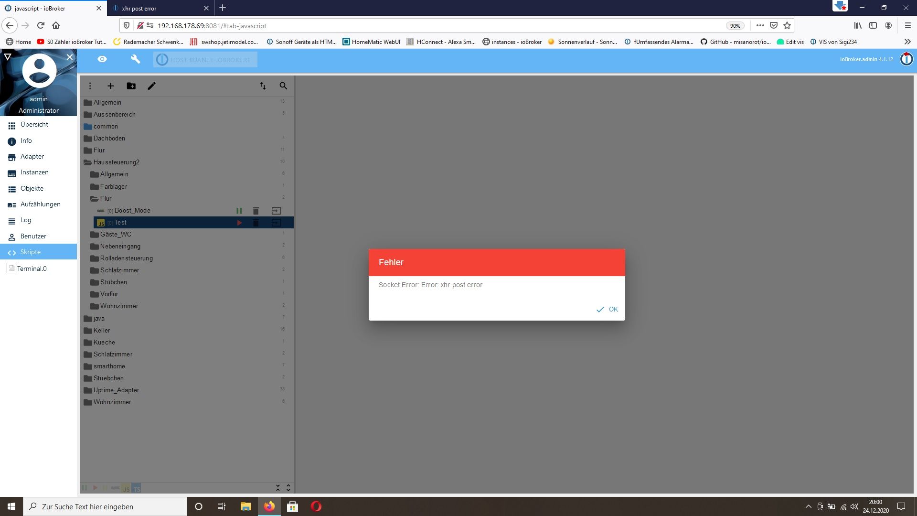Expand the common folder
Image resolution: width=917 pixels, height=516 pixels.
[x=87, y=127]
